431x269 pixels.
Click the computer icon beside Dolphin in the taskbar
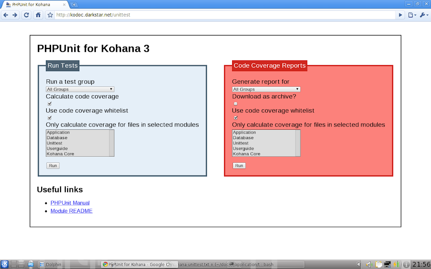(31, 265)
